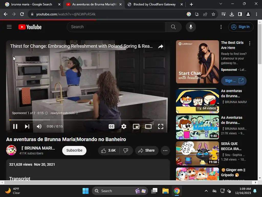Image resolution: width=262 pixels, height=197 pixels.
Task: Close the brunna maria Google Search tab
Action: (59, 5)
